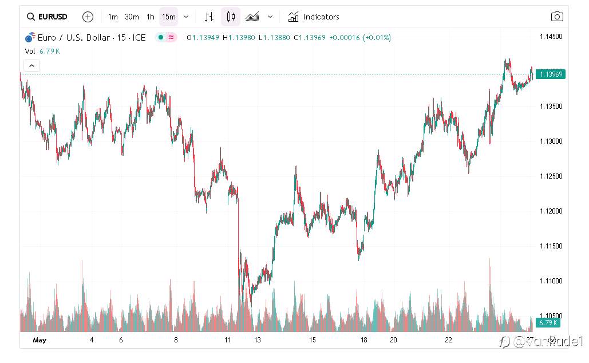Click the 18 date label on the time axis
The width and height of the screenshot is (589, 363).
tap(364, 340)
